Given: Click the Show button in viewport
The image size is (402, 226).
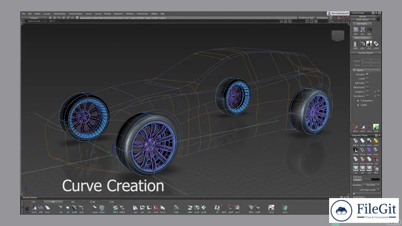Looking at the screenshot, I should coord(332,21).
